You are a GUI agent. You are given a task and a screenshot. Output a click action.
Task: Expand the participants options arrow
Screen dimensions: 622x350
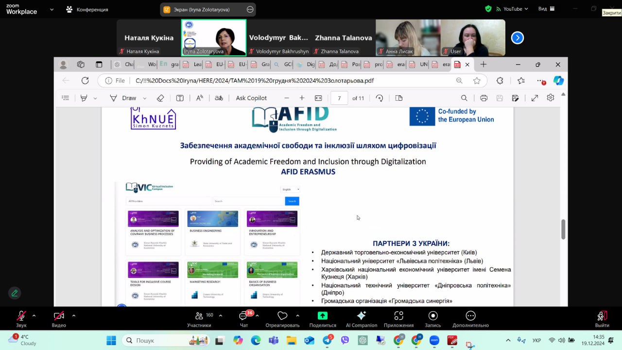[221, 315]
